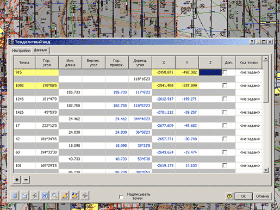The image size is (280, 210).
Task: Click the pencil draw icon
Action: coord(65,196)
